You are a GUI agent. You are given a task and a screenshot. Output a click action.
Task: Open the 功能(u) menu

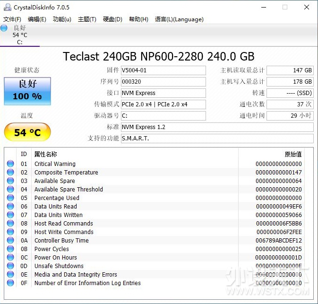point(62,19)
